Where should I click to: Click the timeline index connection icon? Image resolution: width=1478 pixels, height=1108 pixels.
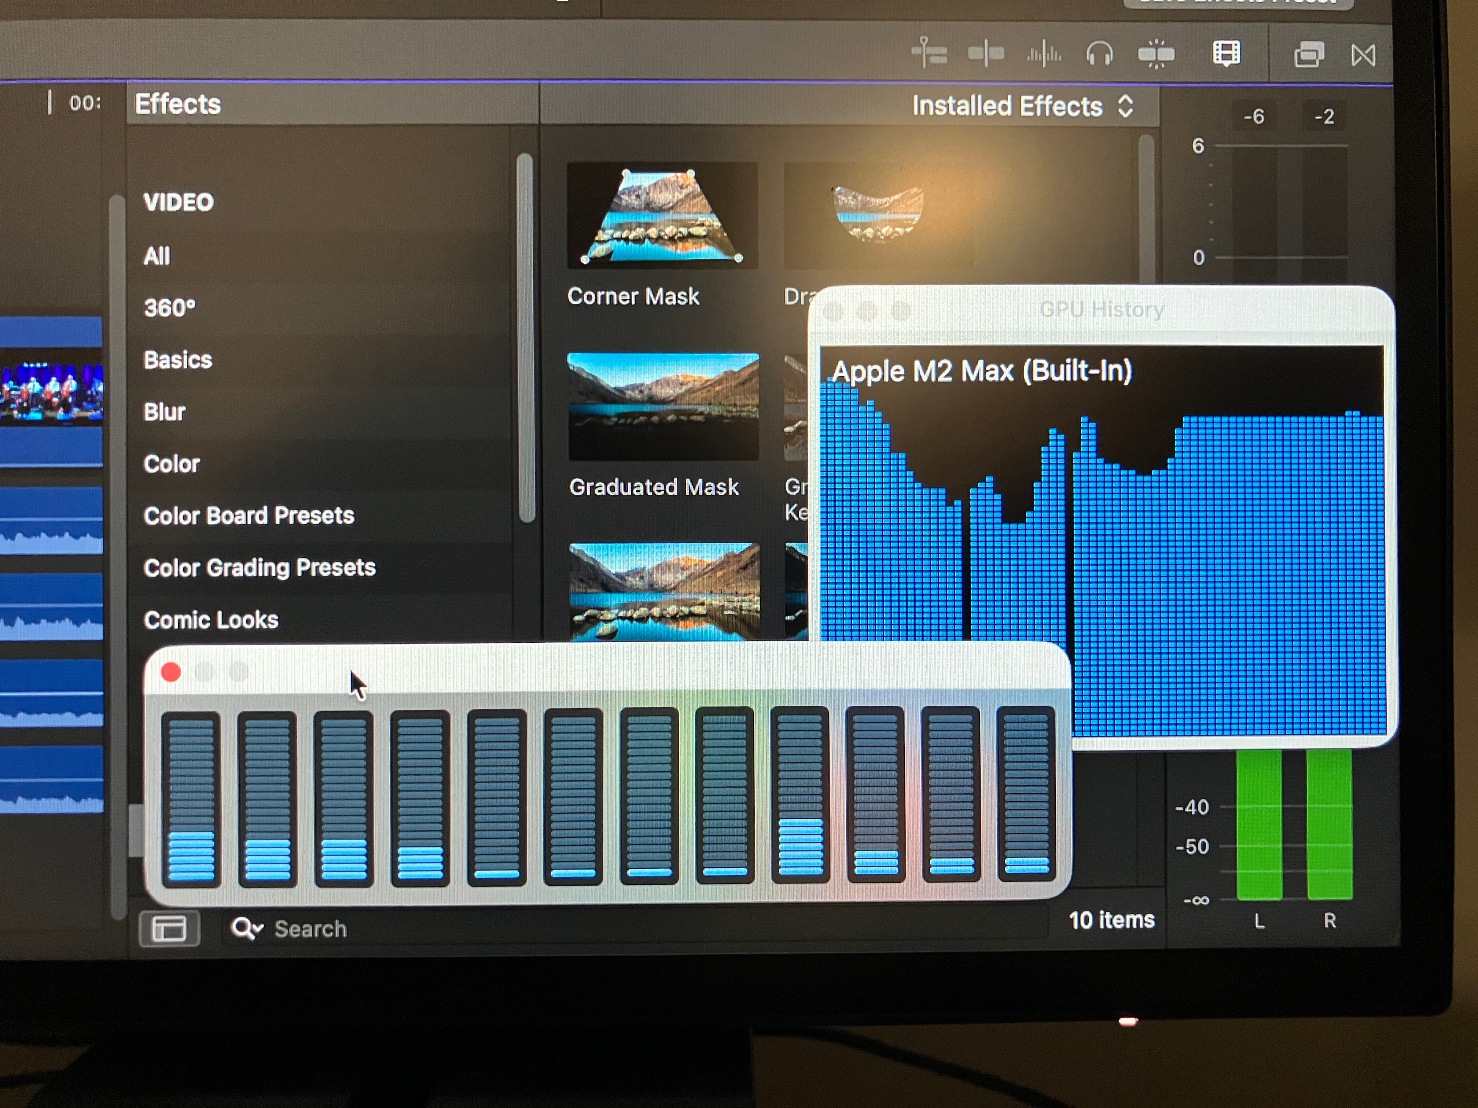(x=929, y=53)
